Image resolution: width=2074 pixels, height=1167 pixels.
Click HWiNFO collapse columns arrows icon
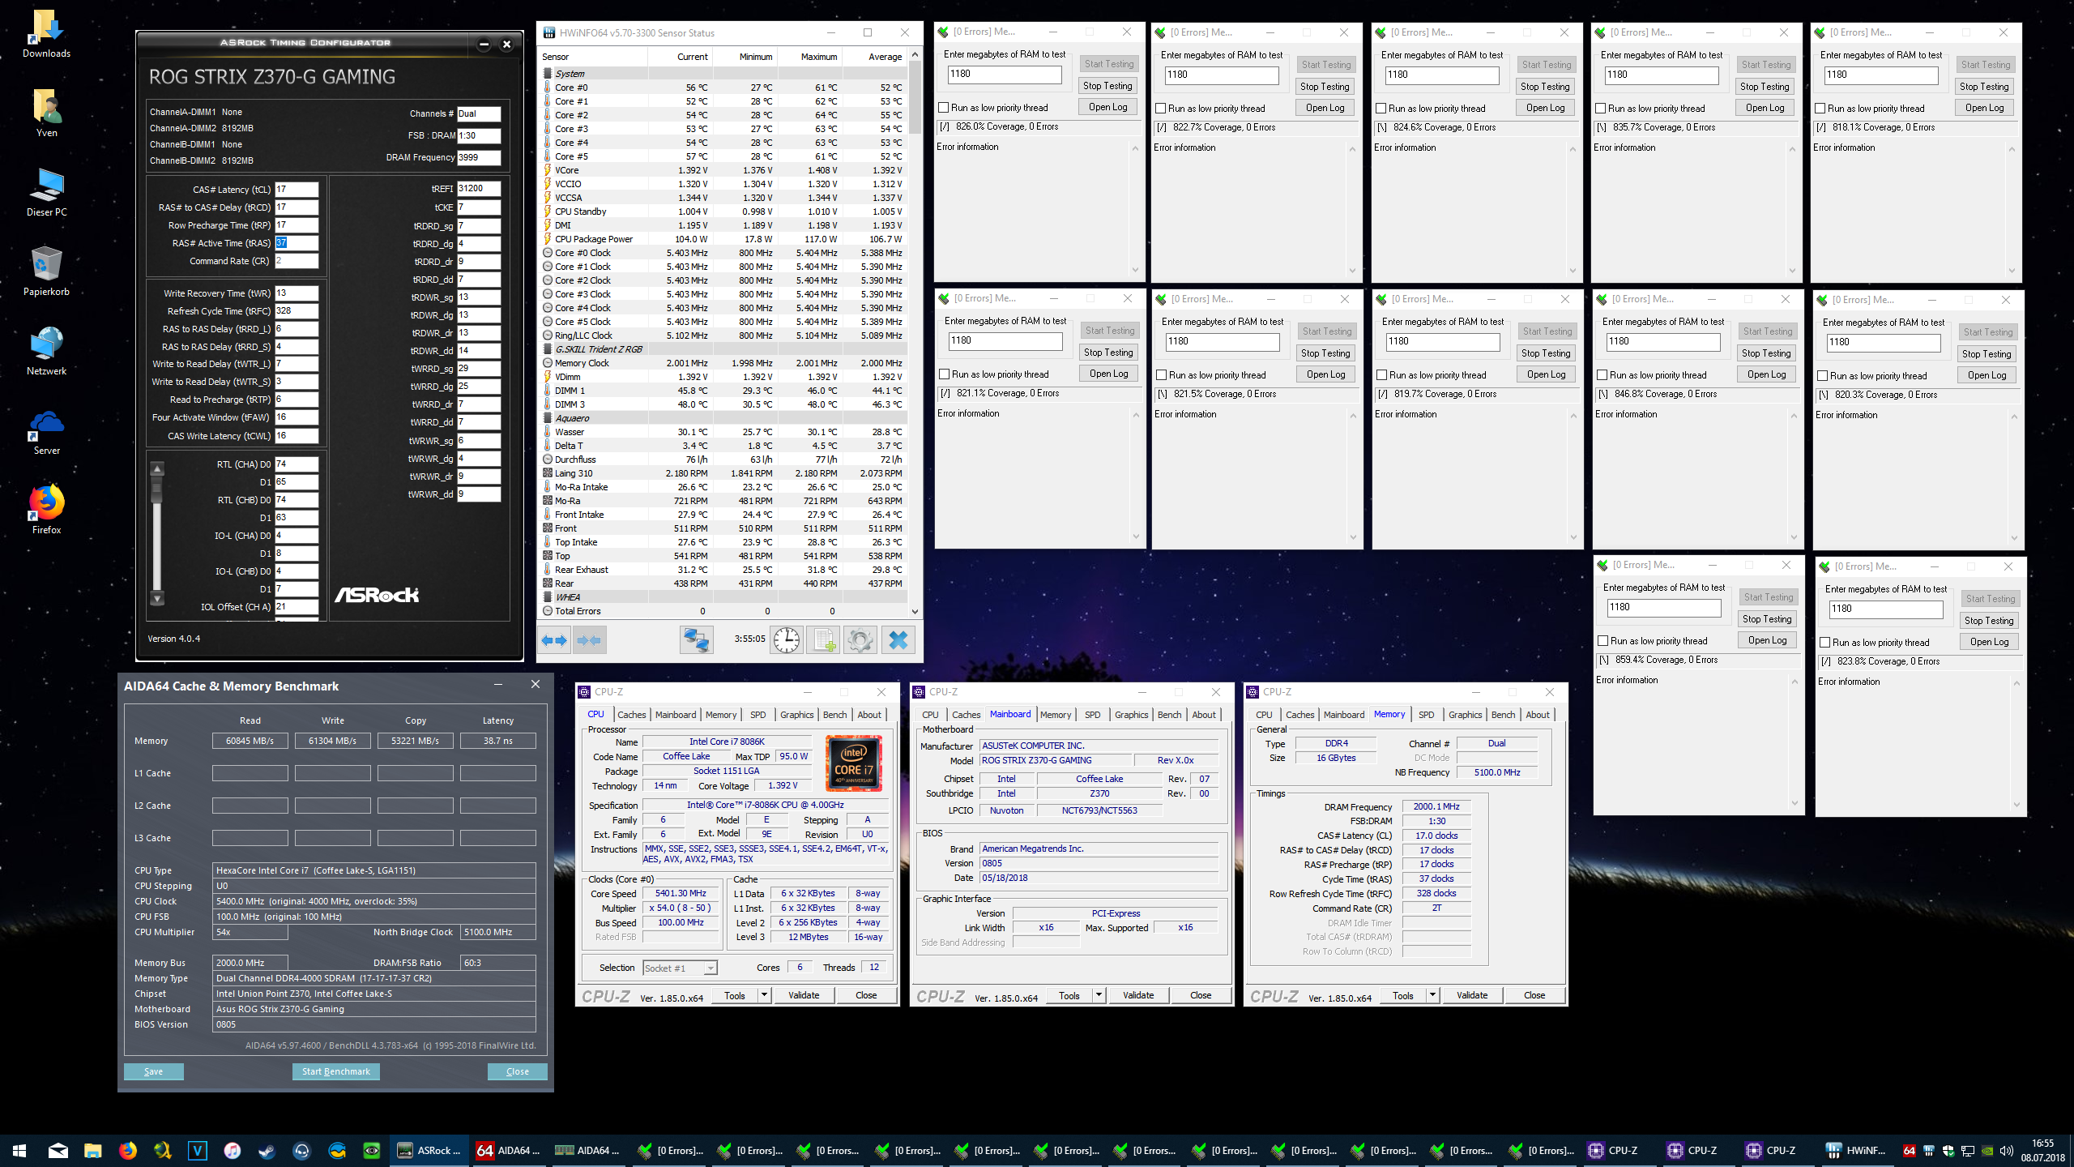(589, 640)
